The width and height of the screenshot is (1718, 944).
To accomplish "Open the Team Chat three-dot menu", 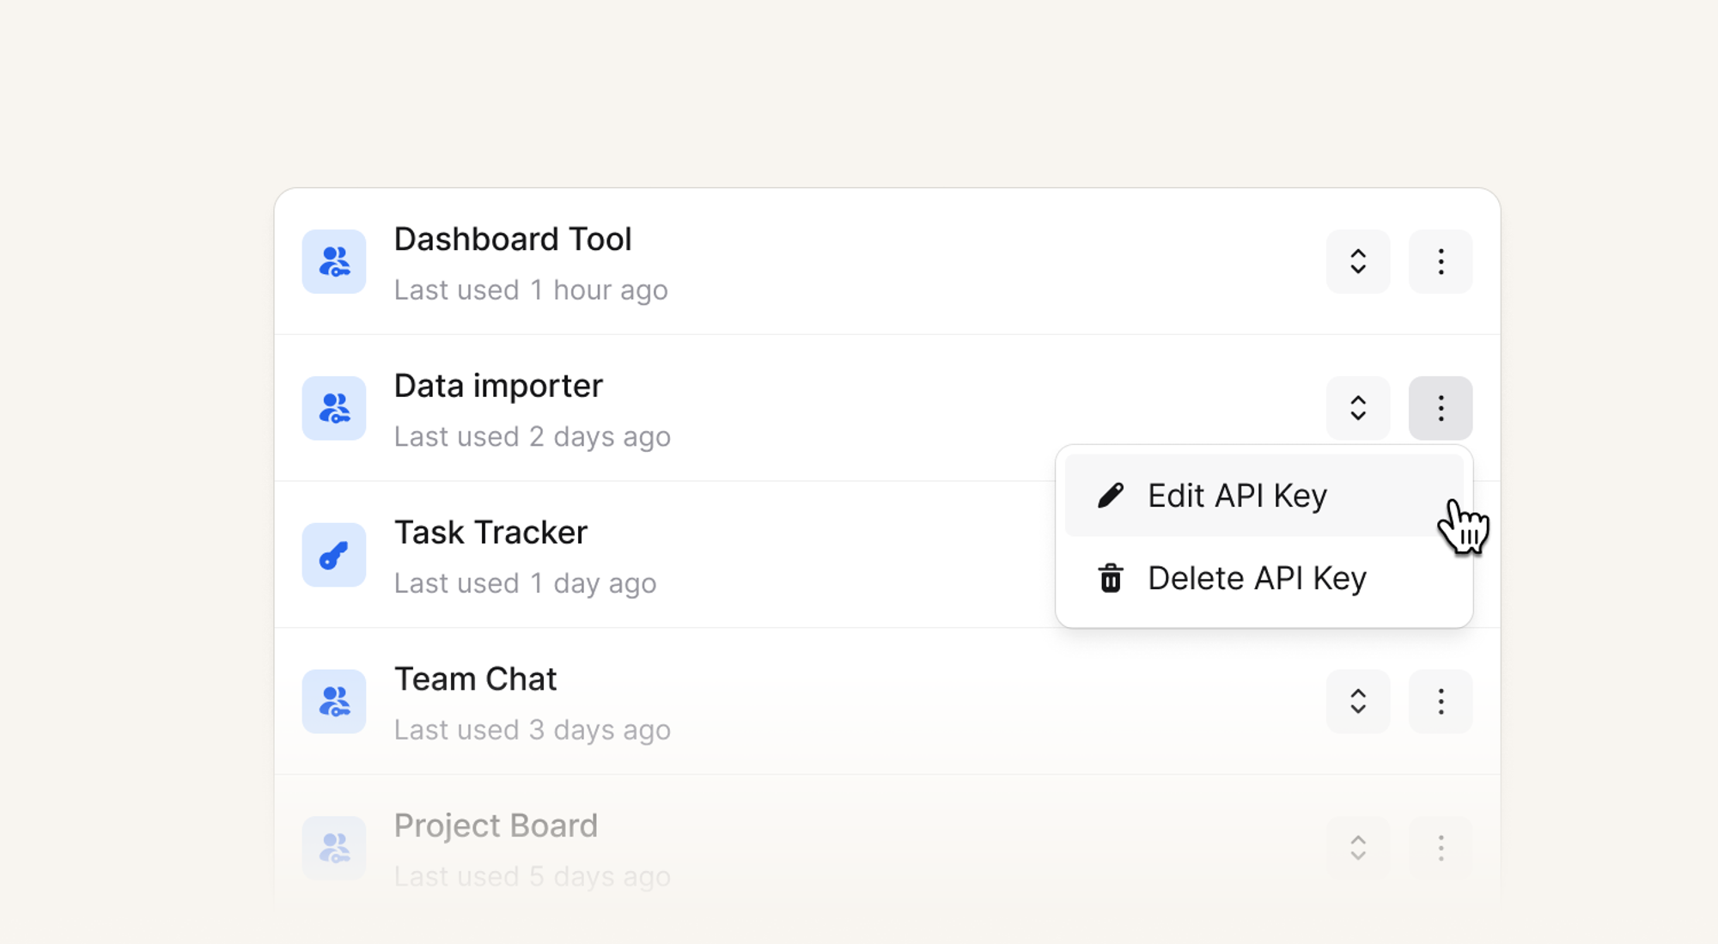I will pyautogui.click(x=1441, y=702).
